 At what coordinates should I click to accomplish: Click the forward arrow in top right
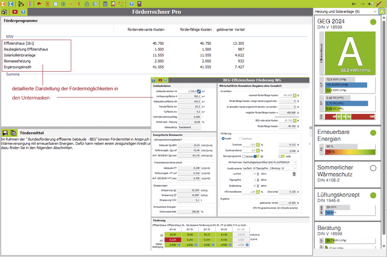pos(362,4)
